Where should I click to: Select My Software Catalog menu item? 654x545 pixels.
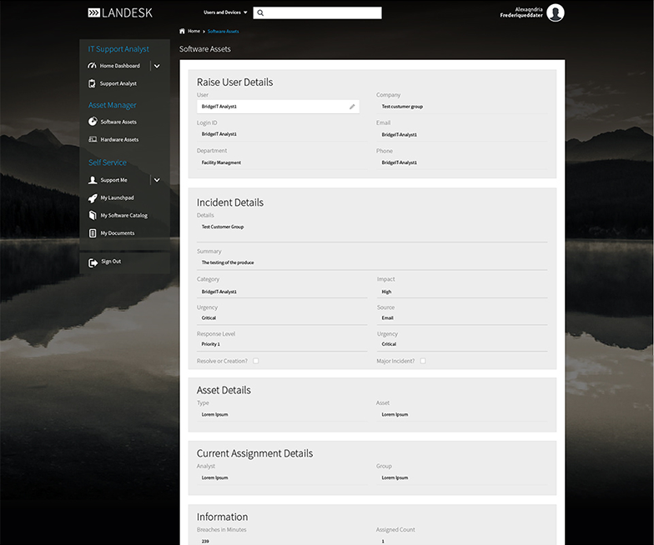(123, 216)
